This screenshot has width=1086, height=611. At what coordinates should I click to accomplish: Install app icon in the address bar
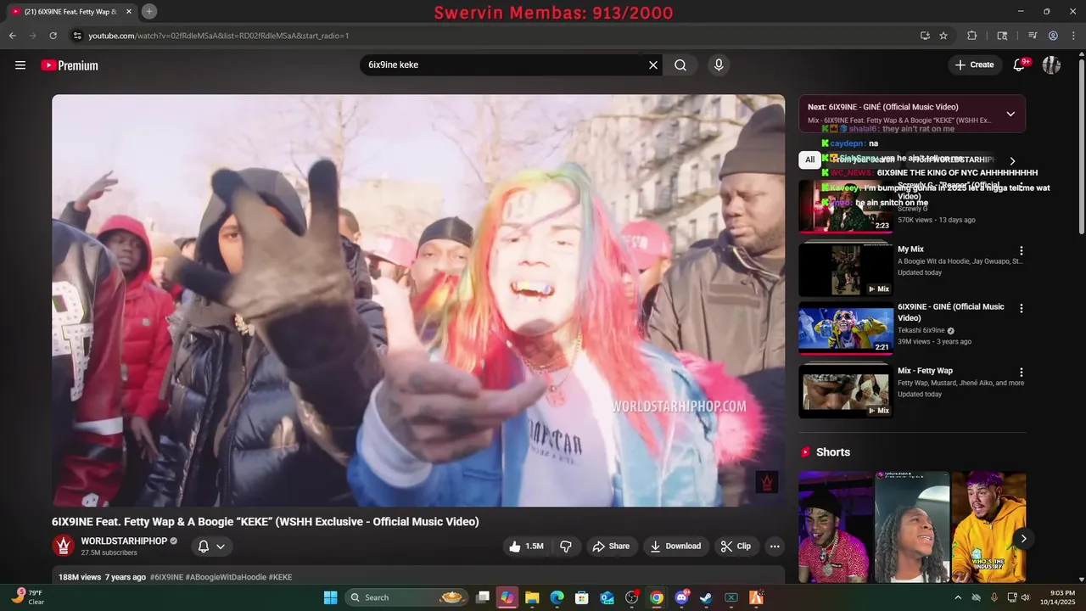[925, 36]
